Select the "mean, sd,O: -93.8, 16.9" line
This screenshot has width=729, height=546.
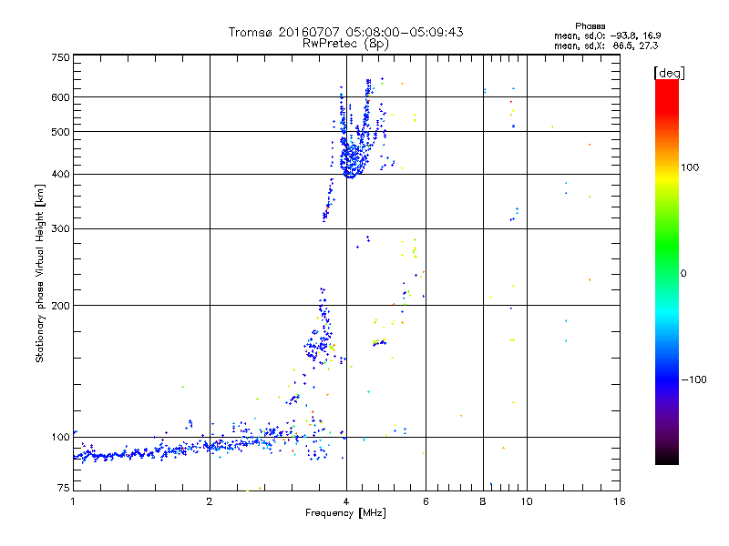(607, 35)
